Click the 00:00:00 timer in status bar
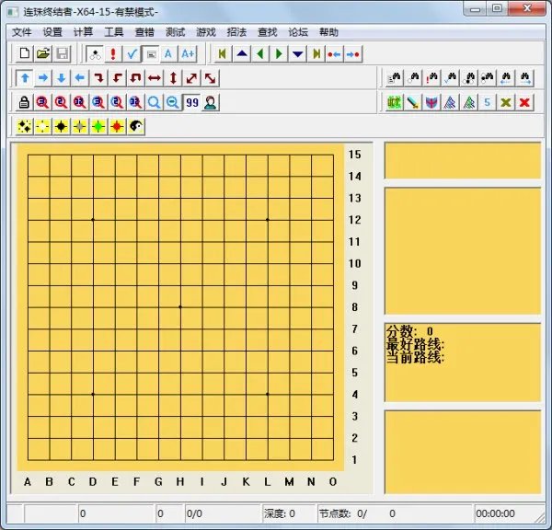Screen dimensions: 552x530 (x=495, y=513)
